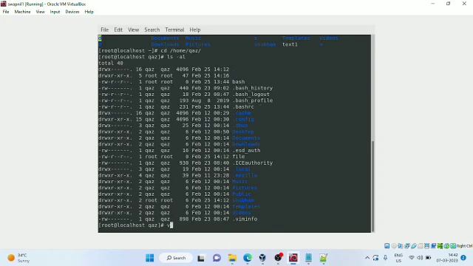Viewport: 473px width, 266px height.
Task: Open Task View from the taskbar
Action: click(x=201, y=258)
